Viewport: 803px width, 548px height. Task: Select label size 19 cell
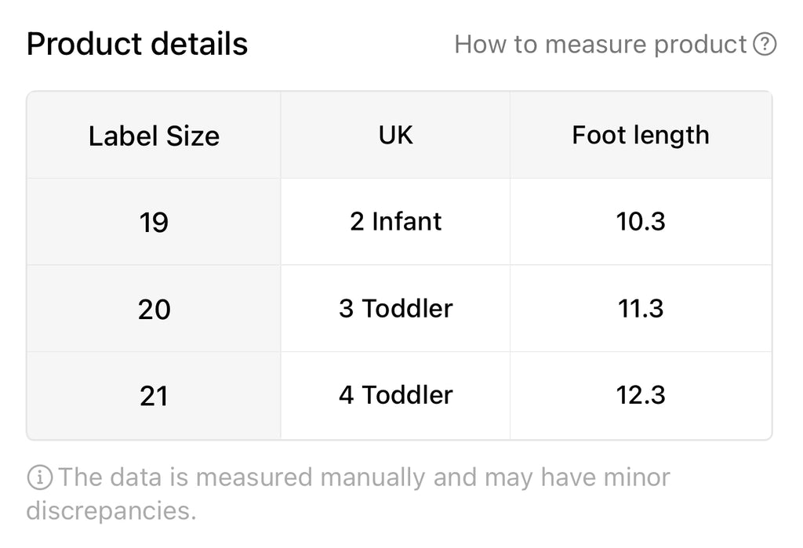tap(154, 223)
